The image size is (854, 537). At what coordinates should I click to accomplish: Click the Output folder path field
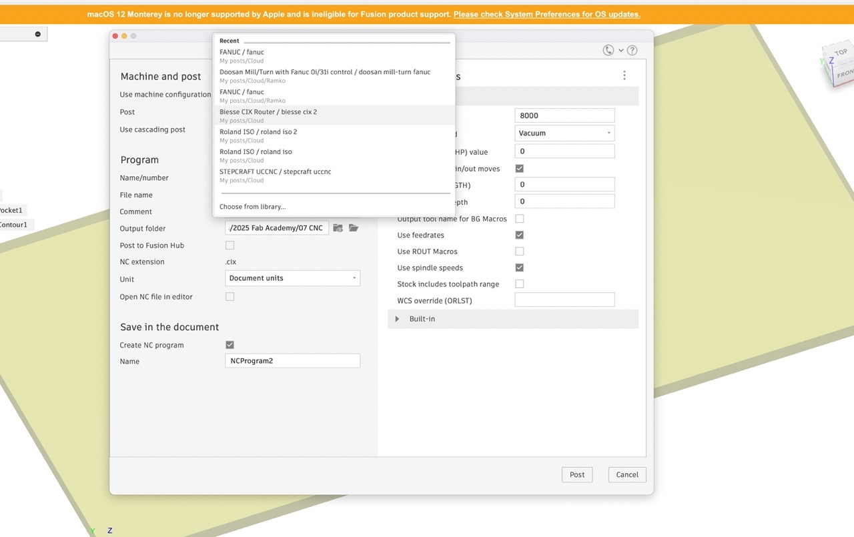(x=277, y=228)
